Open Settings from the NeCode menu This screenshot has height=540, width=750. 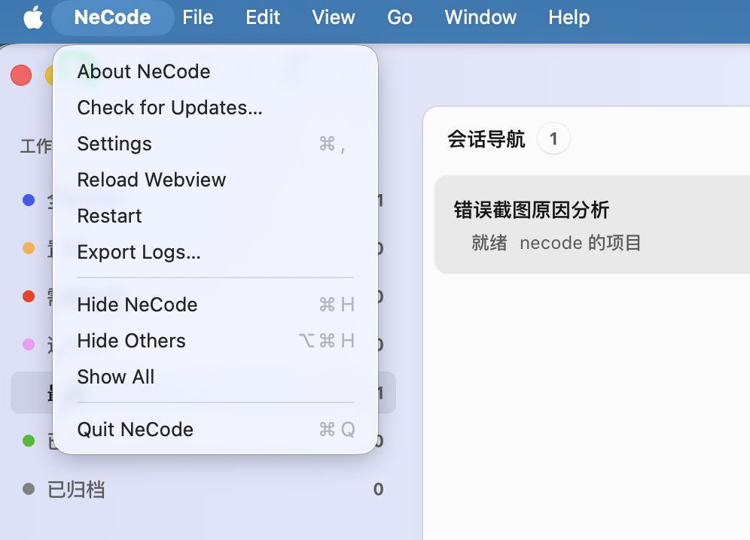[215, 144]
